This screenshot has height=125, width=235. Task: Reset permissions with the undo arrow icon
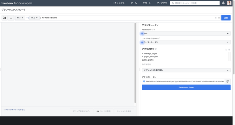point(226,49)
